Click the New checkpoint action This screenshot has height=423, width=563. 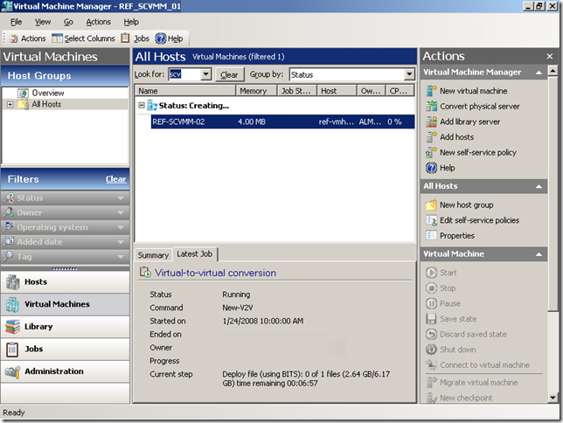(x=466, y=398)
